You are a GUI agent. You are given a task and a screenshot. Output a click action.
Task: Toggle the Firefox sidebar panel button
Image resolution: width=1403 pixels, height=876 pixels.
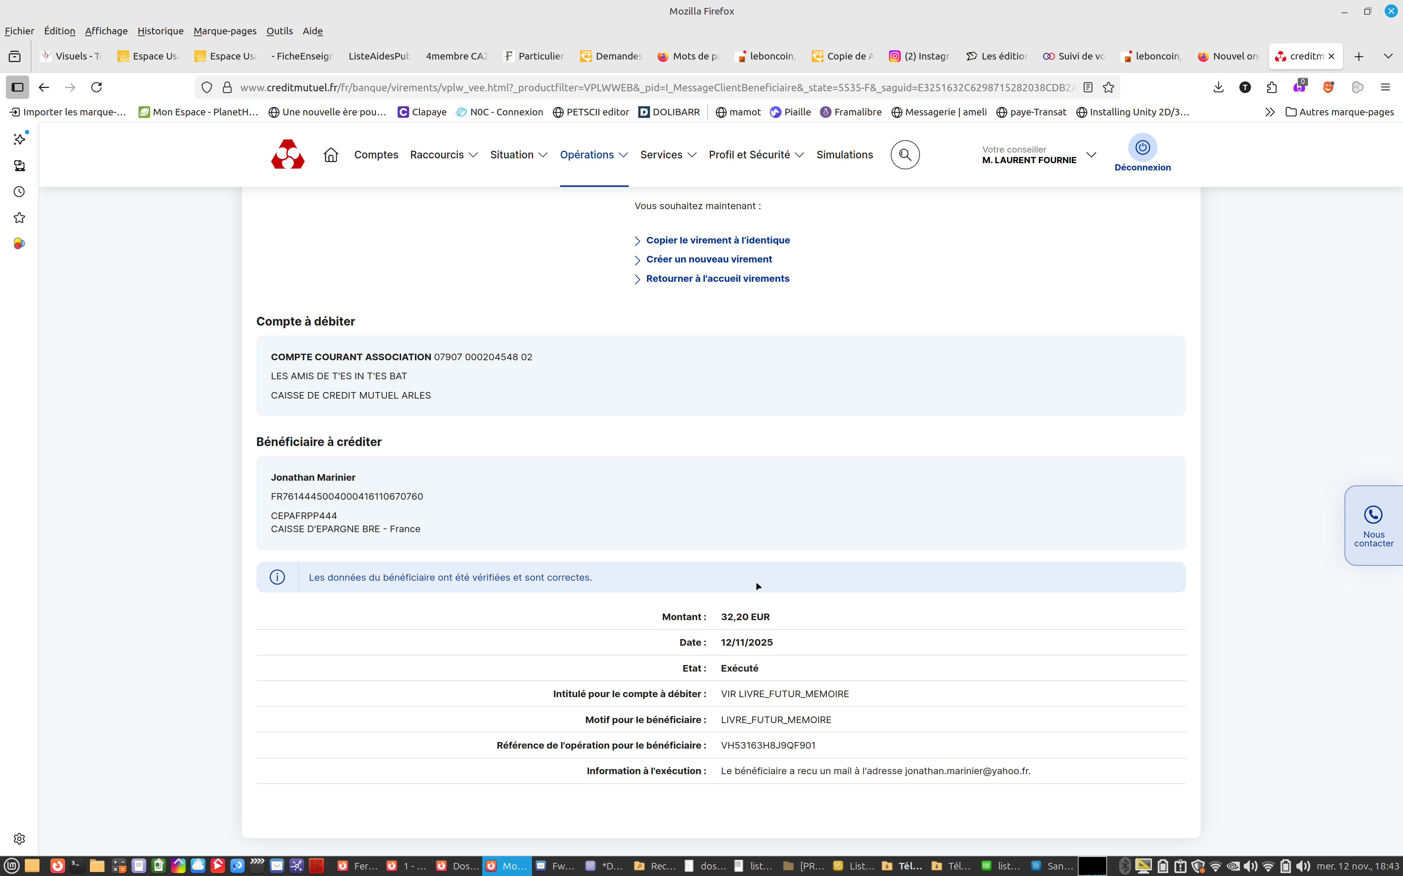point(18,88)
